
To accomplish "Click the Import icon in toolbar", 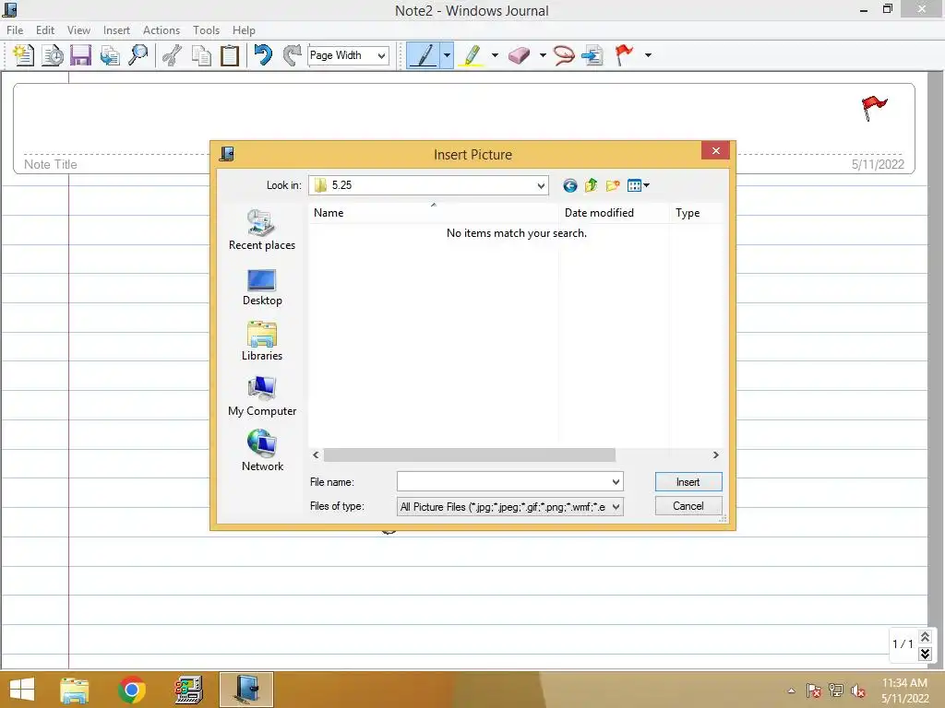I will tap(110, 55).
